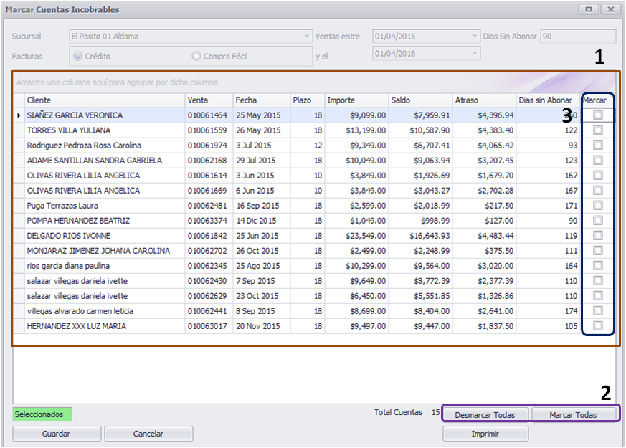Click the Marcar Todas button
Viewport: 626px width, 448px height.
pos(573,415)
